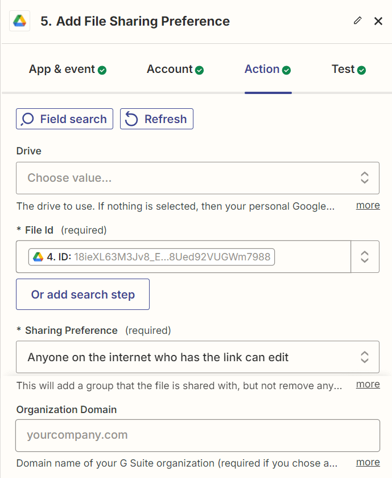Click the circular arrow Refresh icon
This screenshot has width=392, height=478.
132,119
